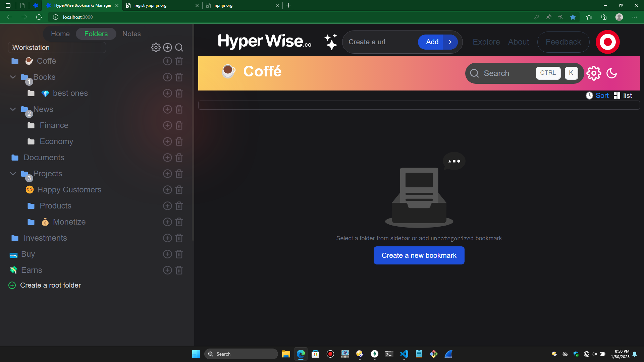Delete the best ones folder
Viewport: 644px width, 362px height.
(x=179, y=93)
